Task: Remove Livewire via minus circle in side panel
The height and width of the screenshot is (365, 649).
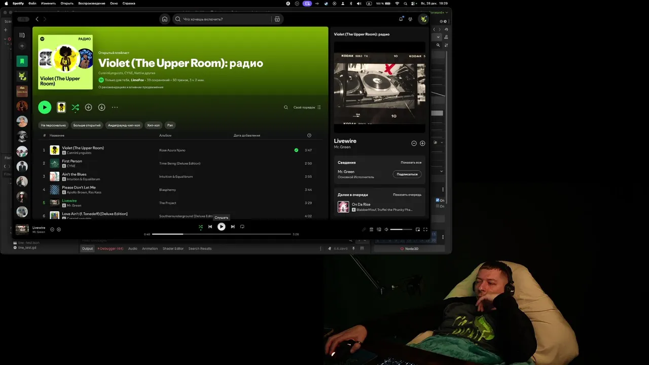Action: [x=414, y=143]
